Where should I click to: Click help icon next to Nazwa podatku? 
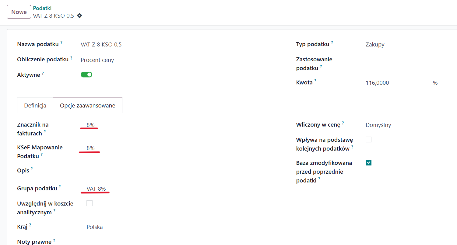pyautogui.click(x=61, y=43)
